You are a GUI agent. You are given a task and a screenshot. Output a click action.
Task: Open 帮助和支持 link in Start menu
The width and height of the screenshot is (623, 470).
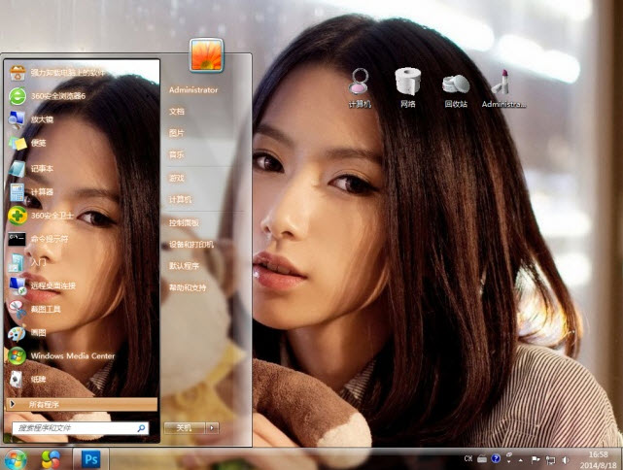click(x=188, y=287)
